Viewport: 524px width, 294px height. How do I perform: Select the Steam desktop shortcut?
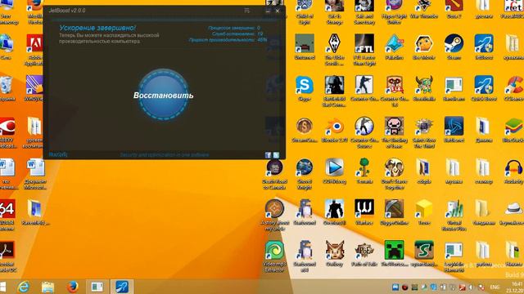[x=454, y=47]
